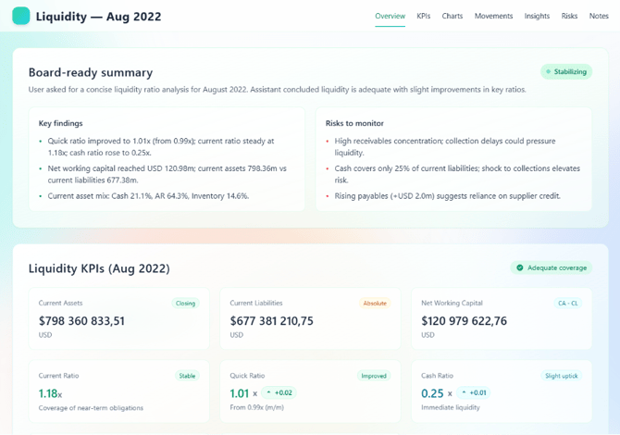Click the Absolute tag on Current Liabilities

[375, 303]
